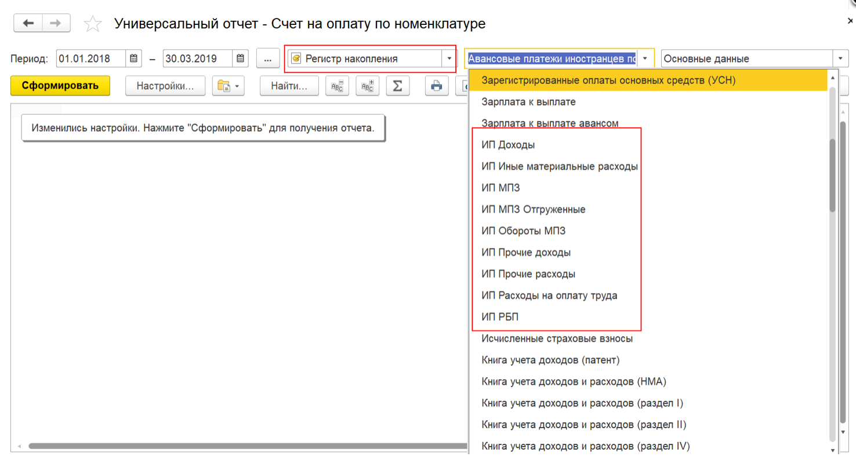Open calendar for end date 30.03.2019

(241, 59)
